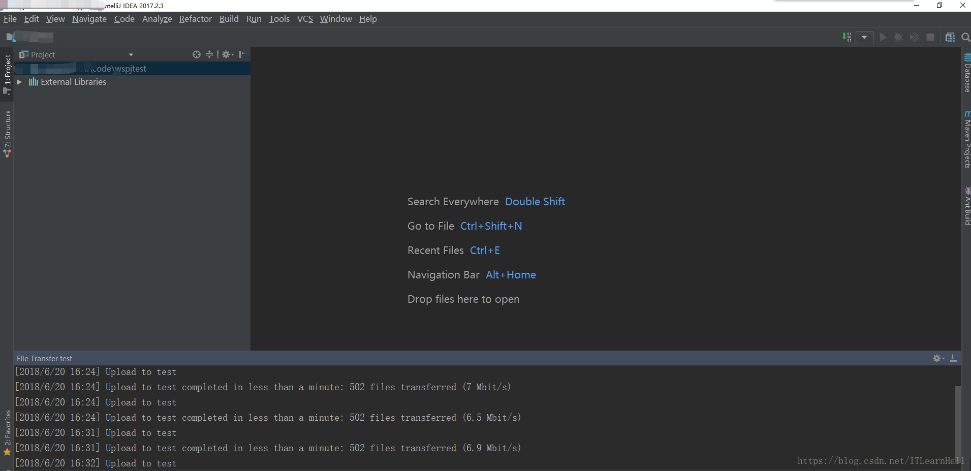
Task: Open the Ant Build tool window
Action: (967, 206)
